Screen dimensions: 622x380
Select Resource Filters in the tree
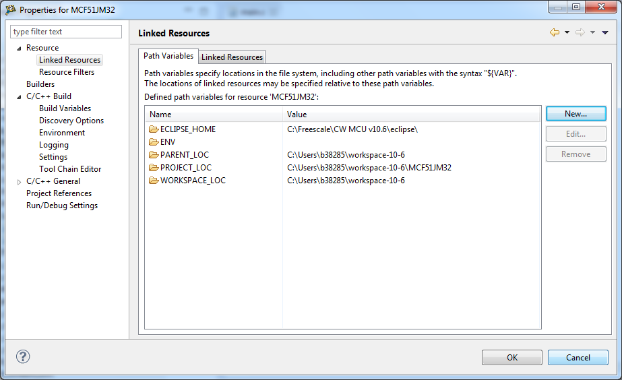coord(67,72)
